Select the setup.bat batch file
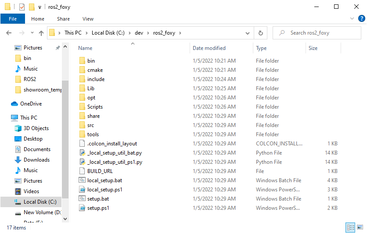This screenshot has height=233, width=367. (x=98, y=199)
